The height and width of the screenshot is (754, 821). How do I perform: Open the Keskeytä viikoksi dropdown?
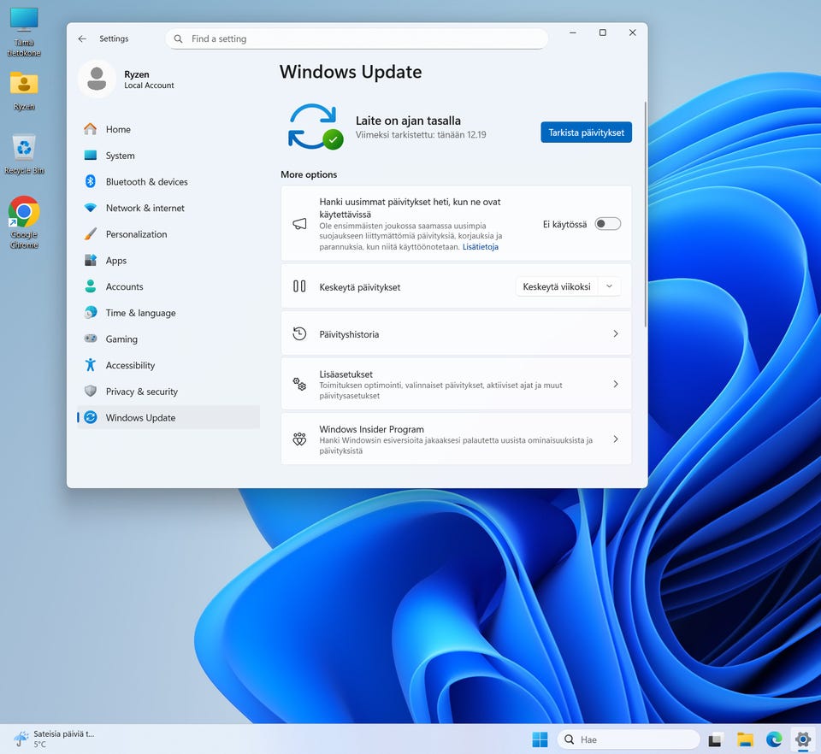568,287
